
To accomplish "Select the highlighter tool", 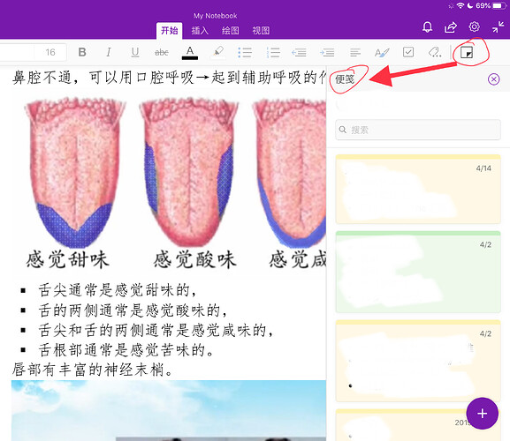I will (218, 52).
